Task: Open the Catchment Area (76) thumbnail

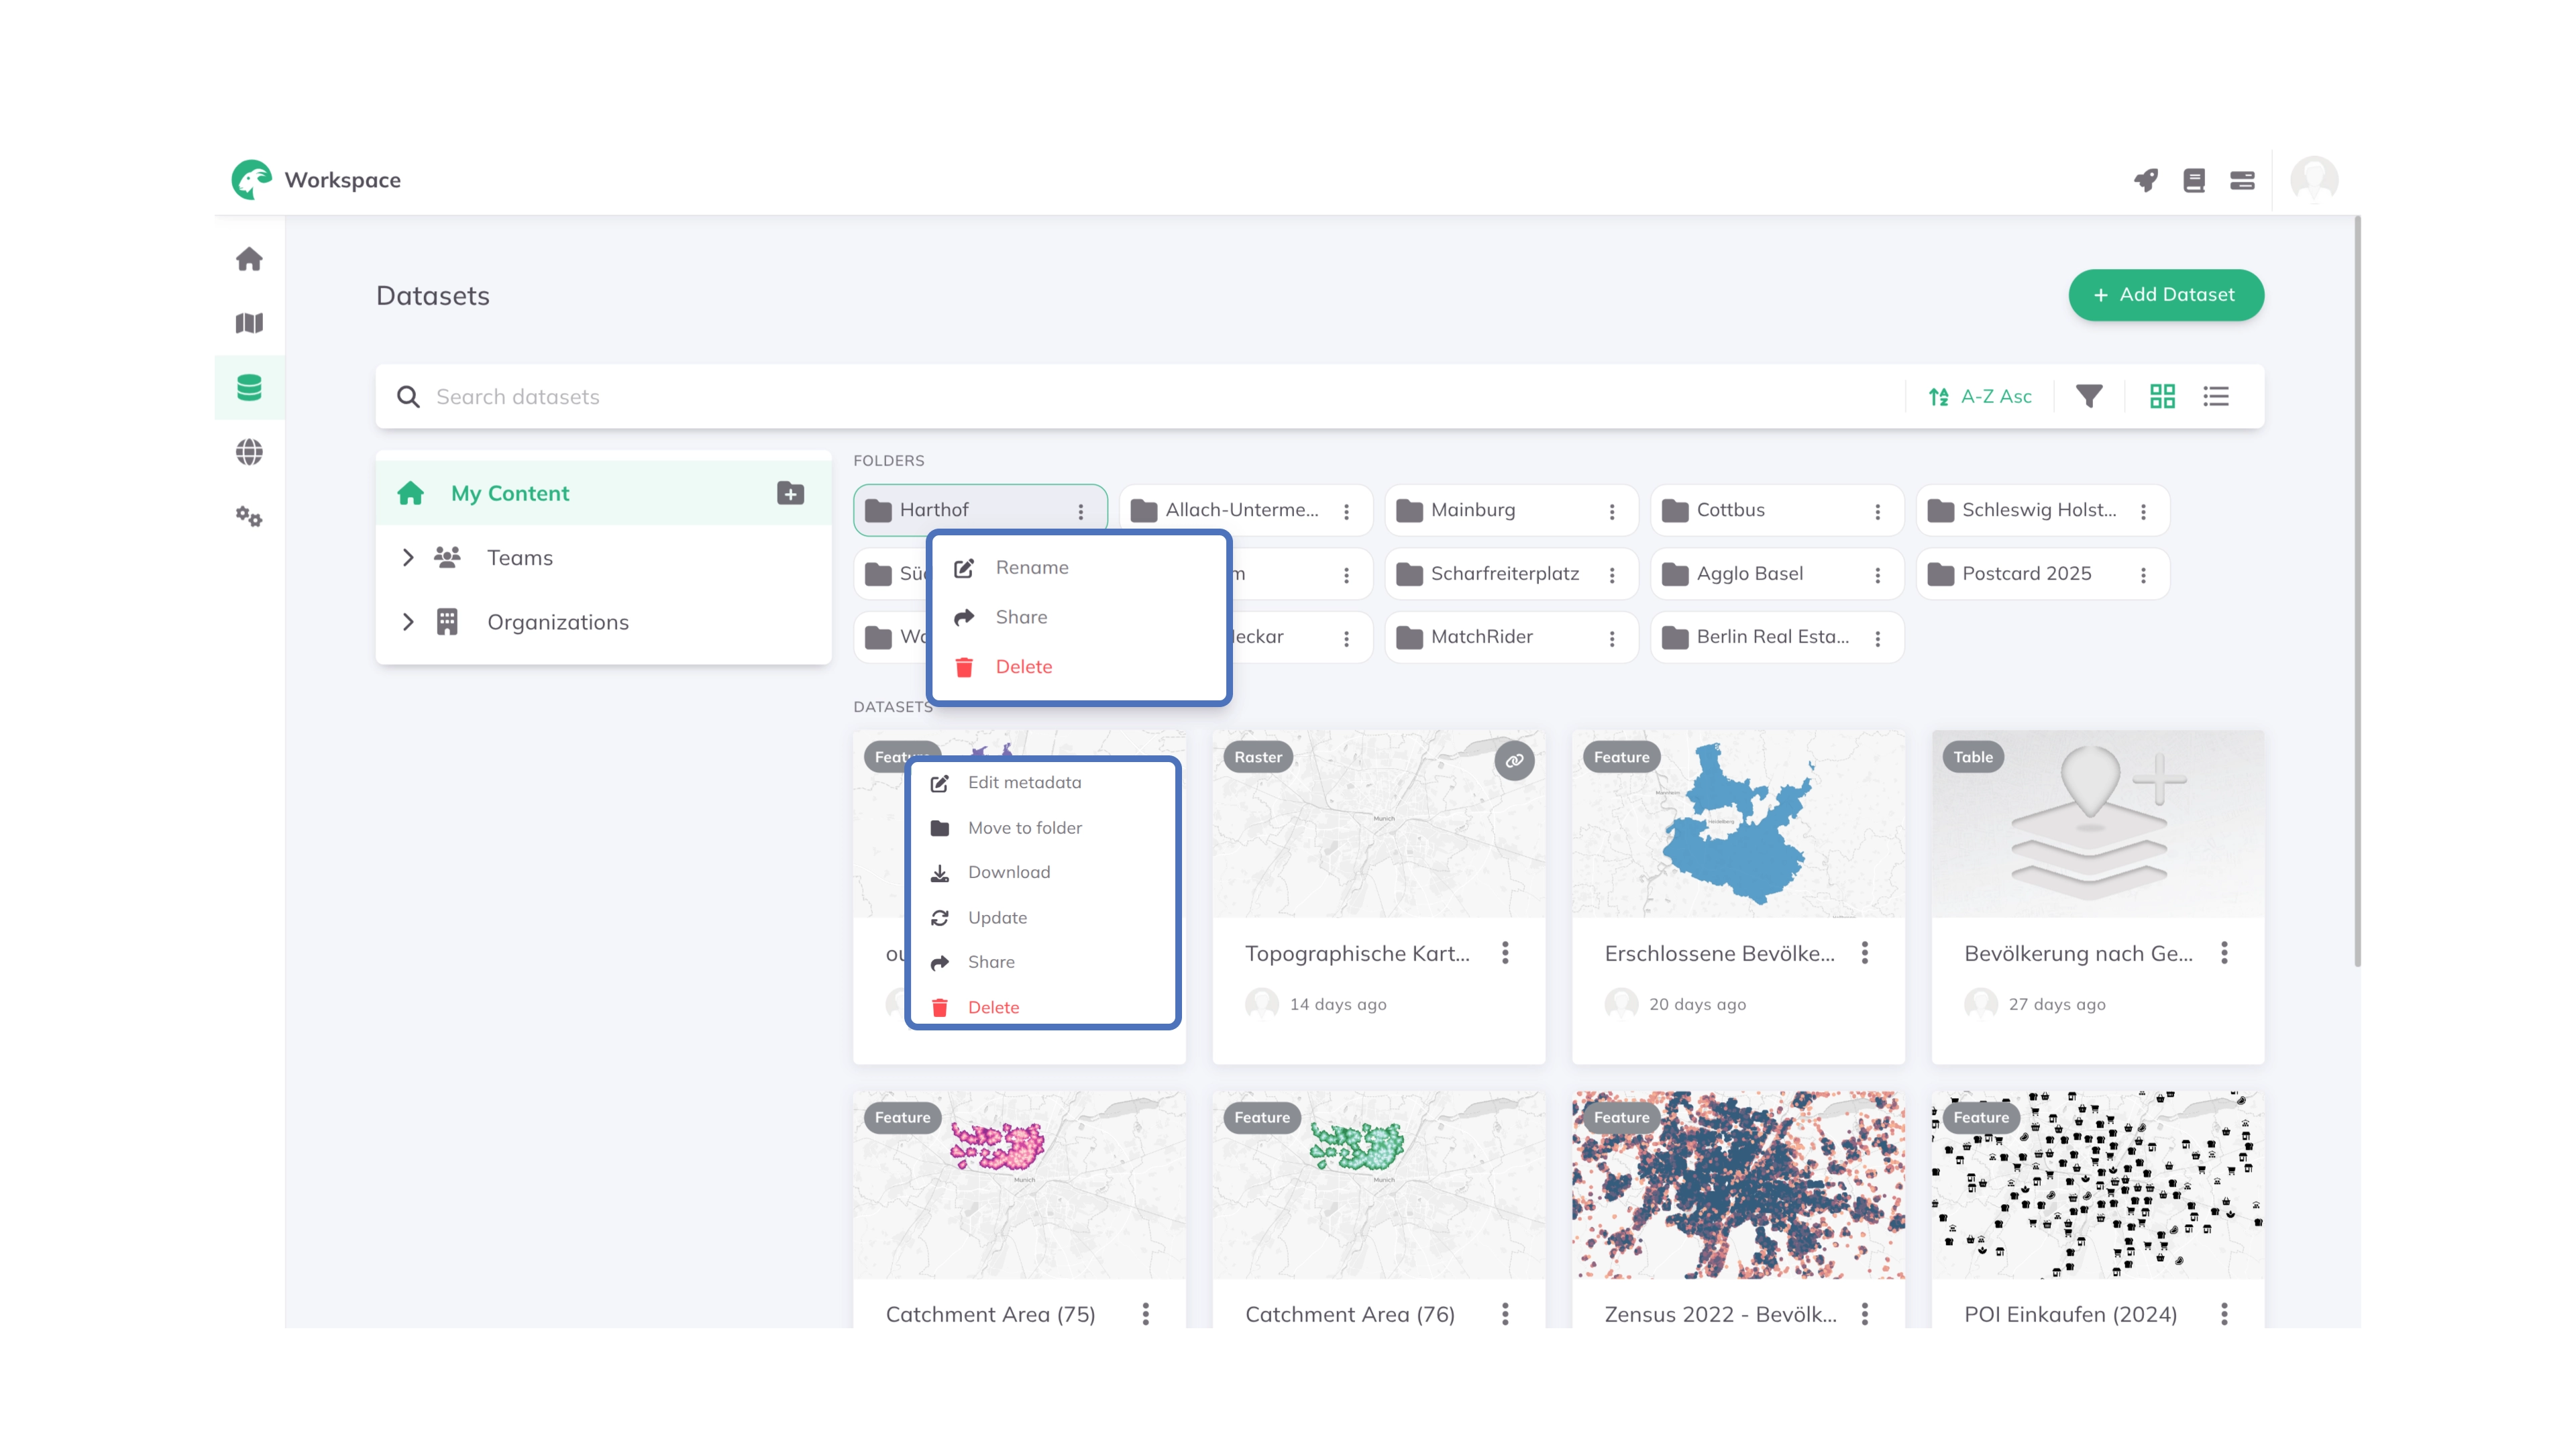Action: (x=1378, y=1185)
